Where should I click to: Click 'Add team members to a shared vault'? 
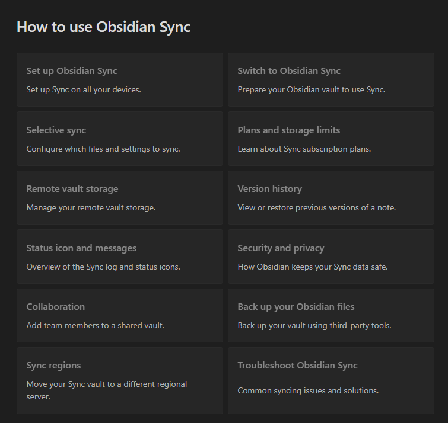(x=95, y=326)
